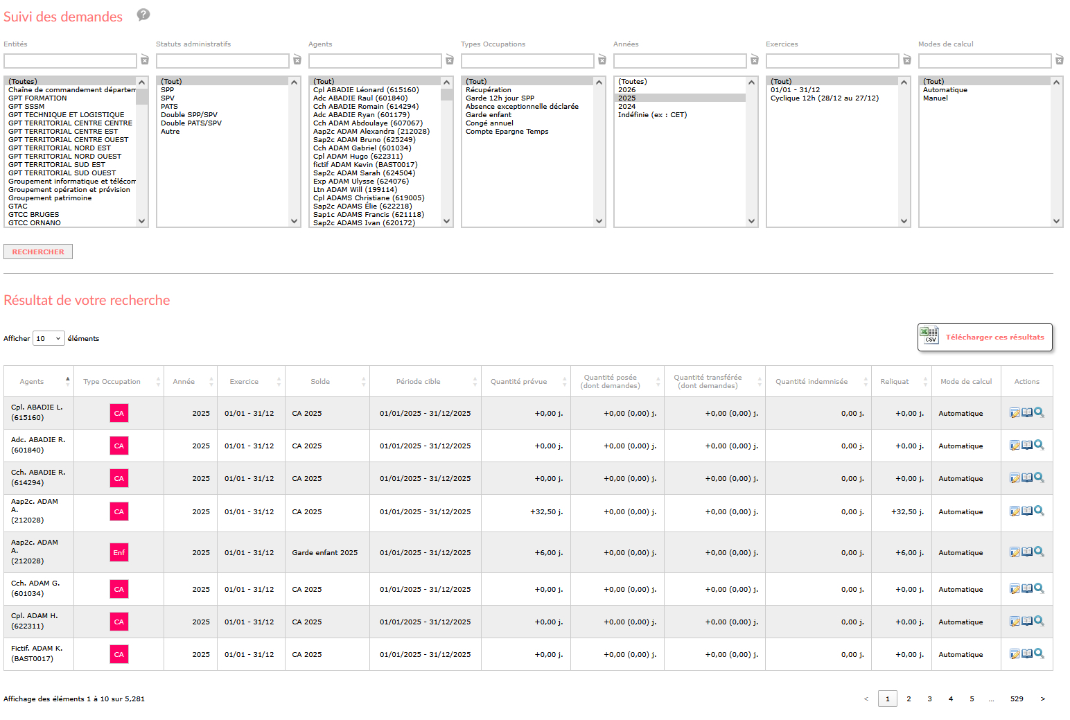Jump to last results page 529

[x=1017, y=699]
